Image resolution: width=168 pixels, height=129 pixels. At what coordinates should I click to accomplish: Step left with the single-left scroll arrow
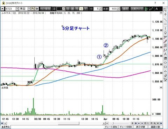click(x=5, y=123)
